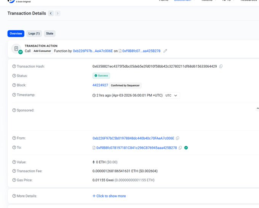The height and width of the screenshot is (208, 259).
Task: Expand Click to show more details
Action: 109,196
